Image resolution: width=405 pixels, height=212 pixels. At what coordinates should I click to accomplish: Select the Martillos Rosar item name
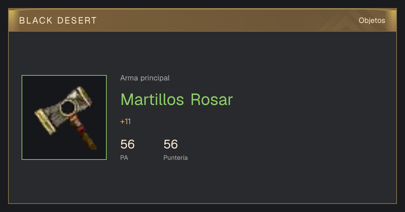[x=177, y=100]
